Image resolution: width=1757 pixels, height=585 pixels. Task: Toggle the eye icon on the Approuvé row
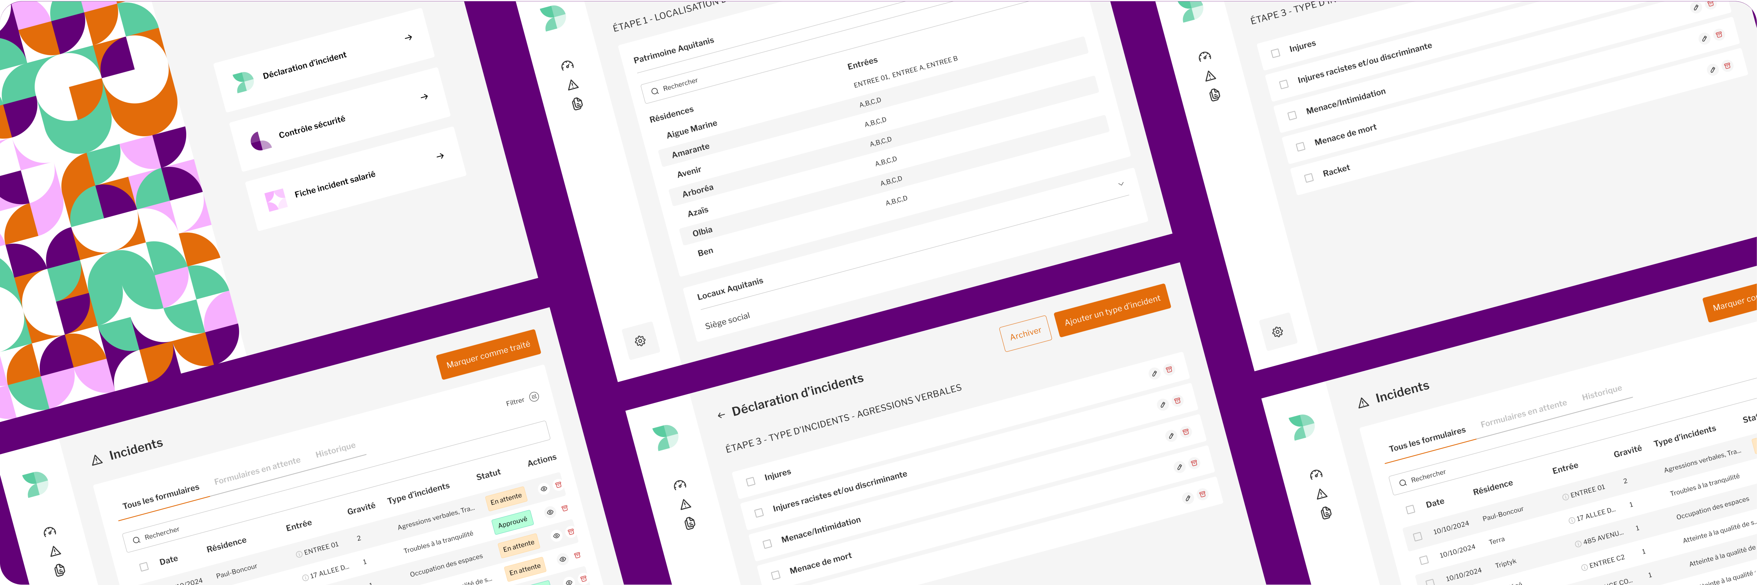550,512
